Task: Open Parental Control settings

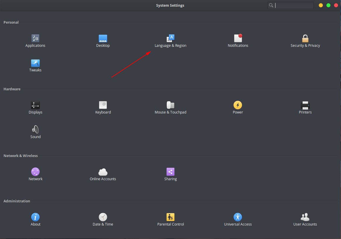Action: (170, 217)
